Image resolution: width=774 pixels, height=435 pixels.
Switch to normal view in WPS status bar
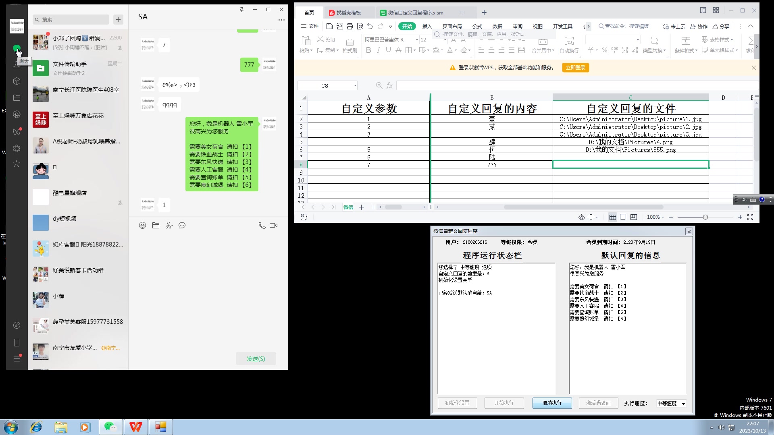coord(612,217)
